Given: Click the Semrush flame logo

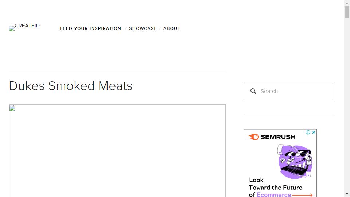Looking at the screenshot, I should tap(254, 137).
